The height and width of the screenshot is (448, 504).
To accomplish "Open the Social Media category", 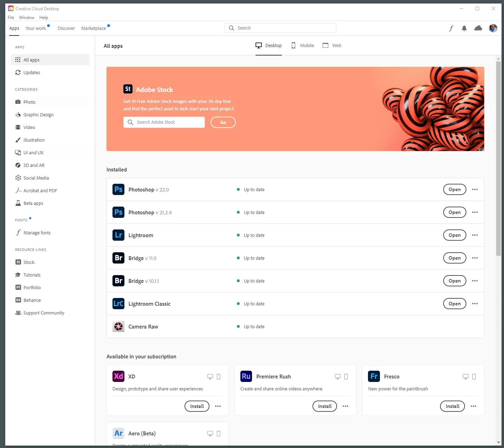I will click(x=50, y=178).
